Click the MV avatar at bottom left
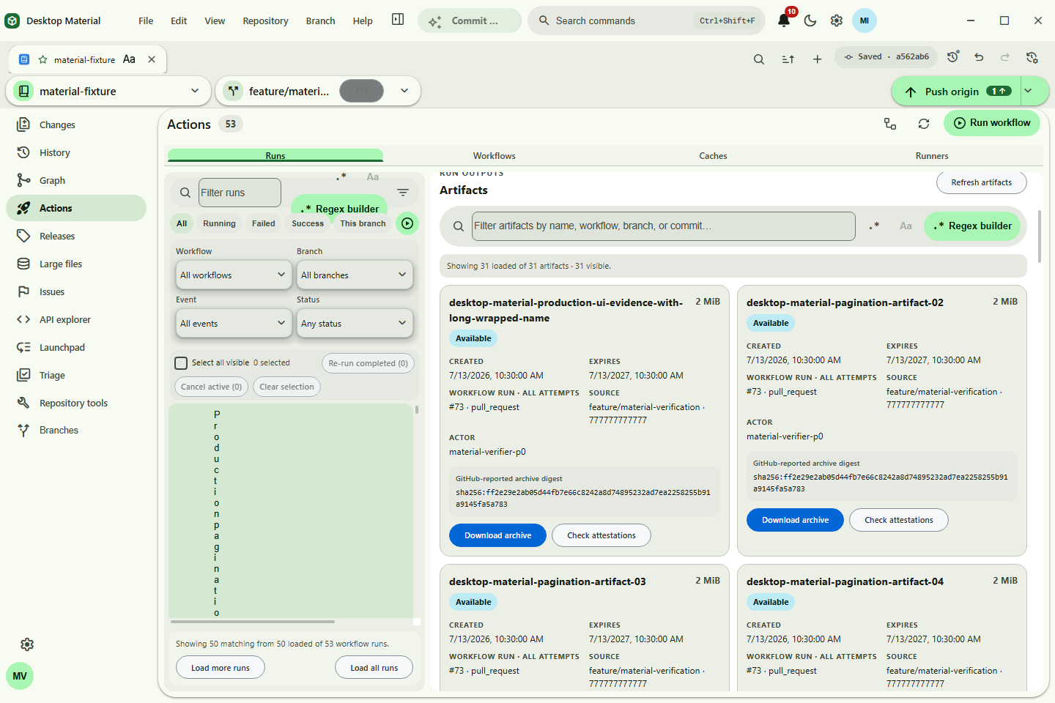This screenshot has height=703, width=1055. pos(20,676)
